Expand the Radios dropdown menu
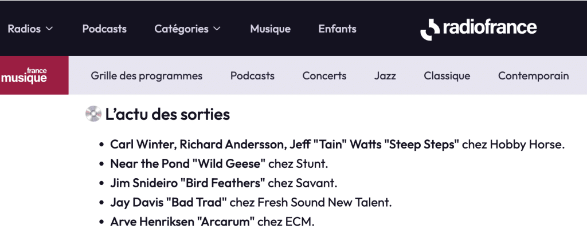This screenshot has height=241, width=587. coord(30,29)
